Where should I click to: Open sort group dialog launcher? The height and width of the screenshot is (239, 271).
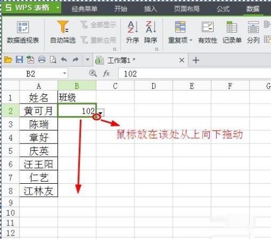pyautogui.click(x=157, y=49)
